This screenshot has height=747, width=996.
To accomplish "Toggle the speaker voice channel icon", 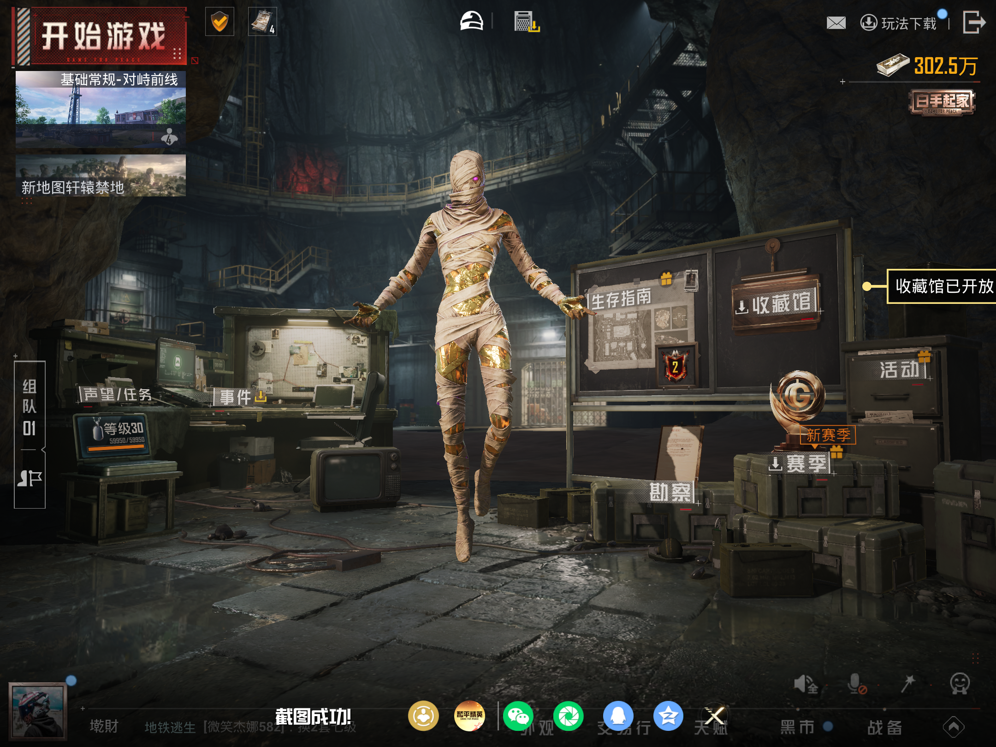I will coord(805,684).
